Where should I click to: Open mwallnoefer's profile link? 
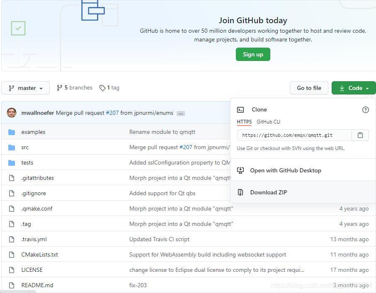pyautogui.click(x=38, y=113)
